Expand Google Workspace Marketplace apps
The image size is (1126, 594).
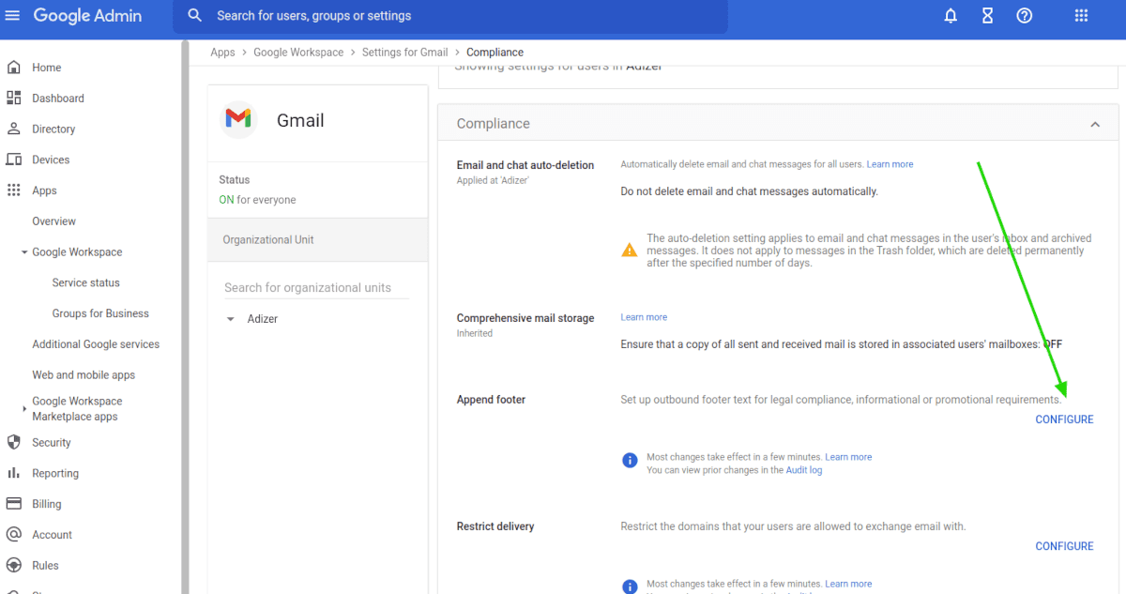(24, 408)
